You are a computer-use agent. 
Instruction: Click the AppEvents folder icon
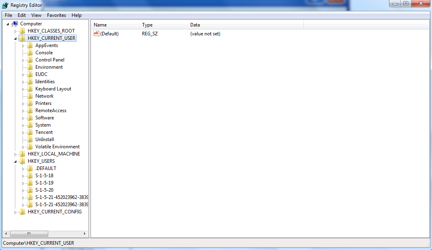coord(30,45)
